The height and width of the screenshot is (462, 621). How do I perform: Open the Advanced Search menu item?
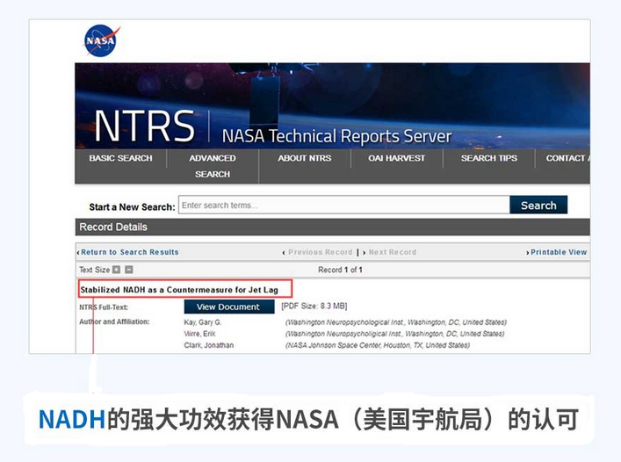coord(213,166)
